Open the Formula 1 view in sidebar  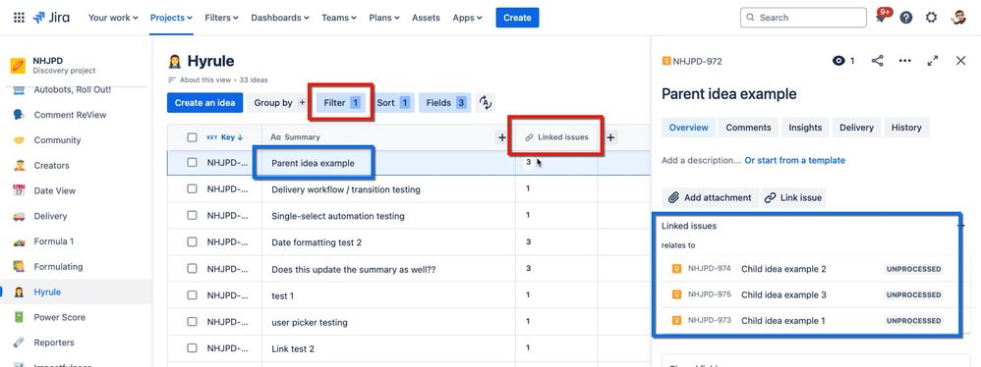point(54,241)
